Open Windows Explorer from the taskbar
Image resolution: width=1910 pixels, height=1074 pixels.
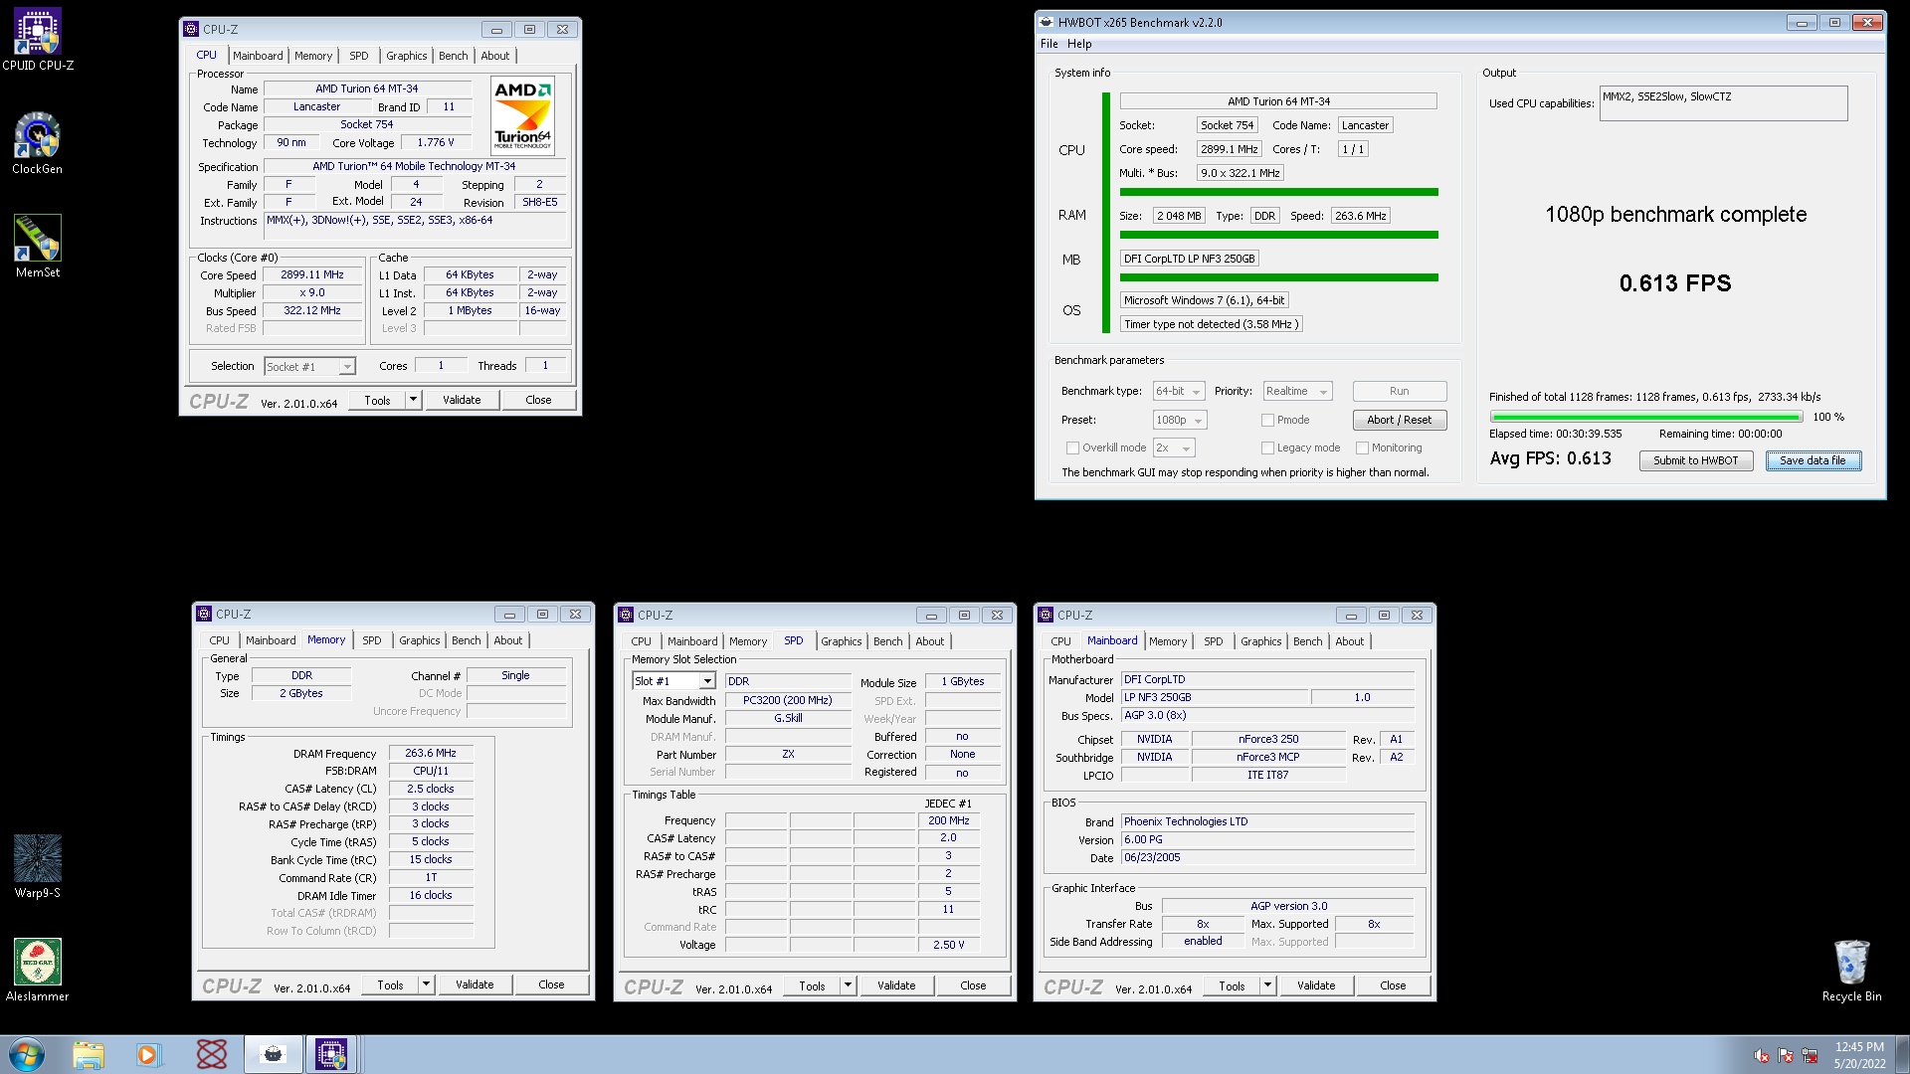pyautogui.click(x=89, y=1054)
